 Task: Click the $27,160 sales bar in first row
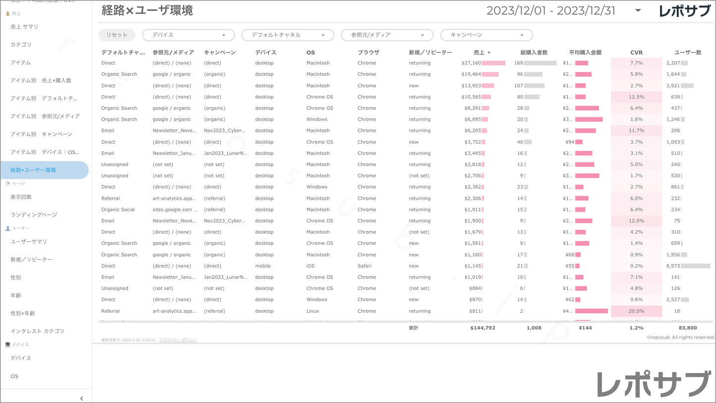493,63
